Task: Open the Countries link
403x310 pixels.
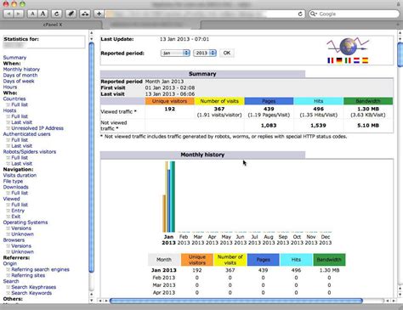Action: point(14,99)
